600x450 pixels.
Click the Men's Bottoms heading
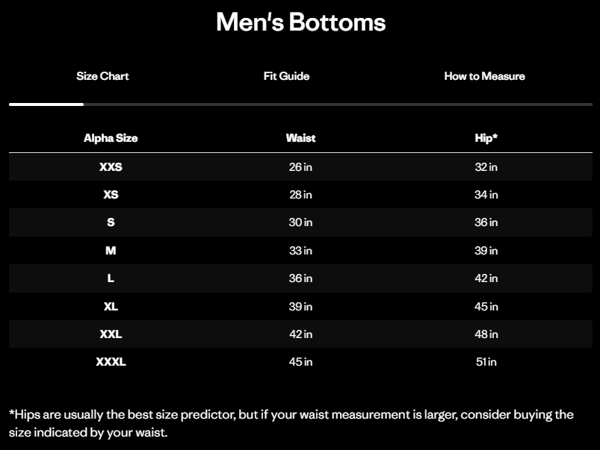click(300, 22)
